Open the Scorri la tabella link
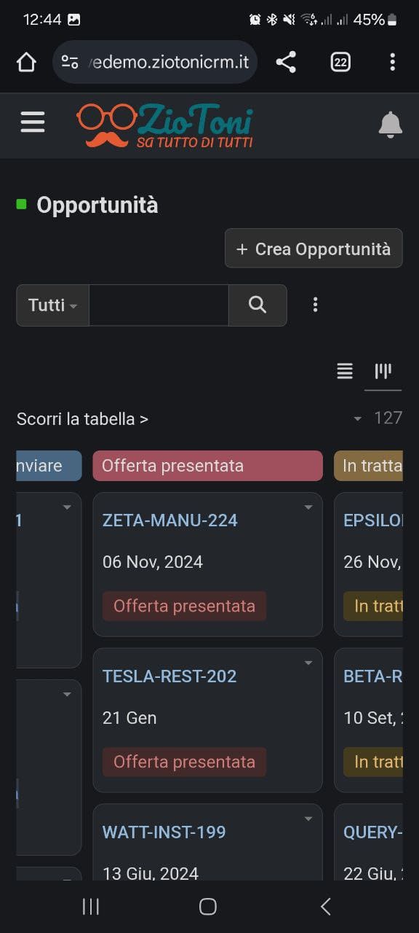Viewport: 419px width, 933px height. pyautogui.click(x=81, y=419)
